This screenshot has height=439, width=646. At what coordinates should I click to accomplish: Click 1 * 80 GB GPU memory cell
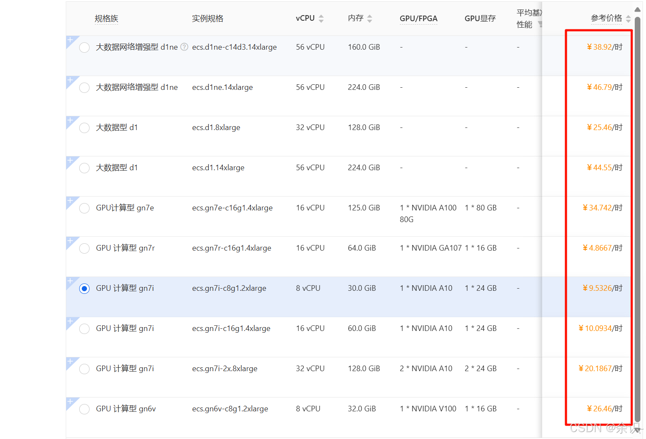tap(481, 208)
